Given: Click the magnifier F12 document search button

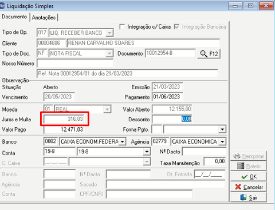Looking at the screenshot, I should coord(209,54).
